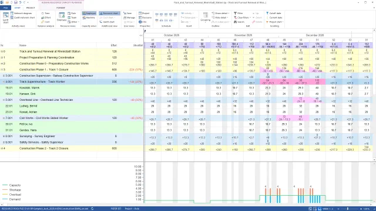The image size is (376, 211).
Task: Toggle the Resource chart additional view
Action: (x=109, y=13)
